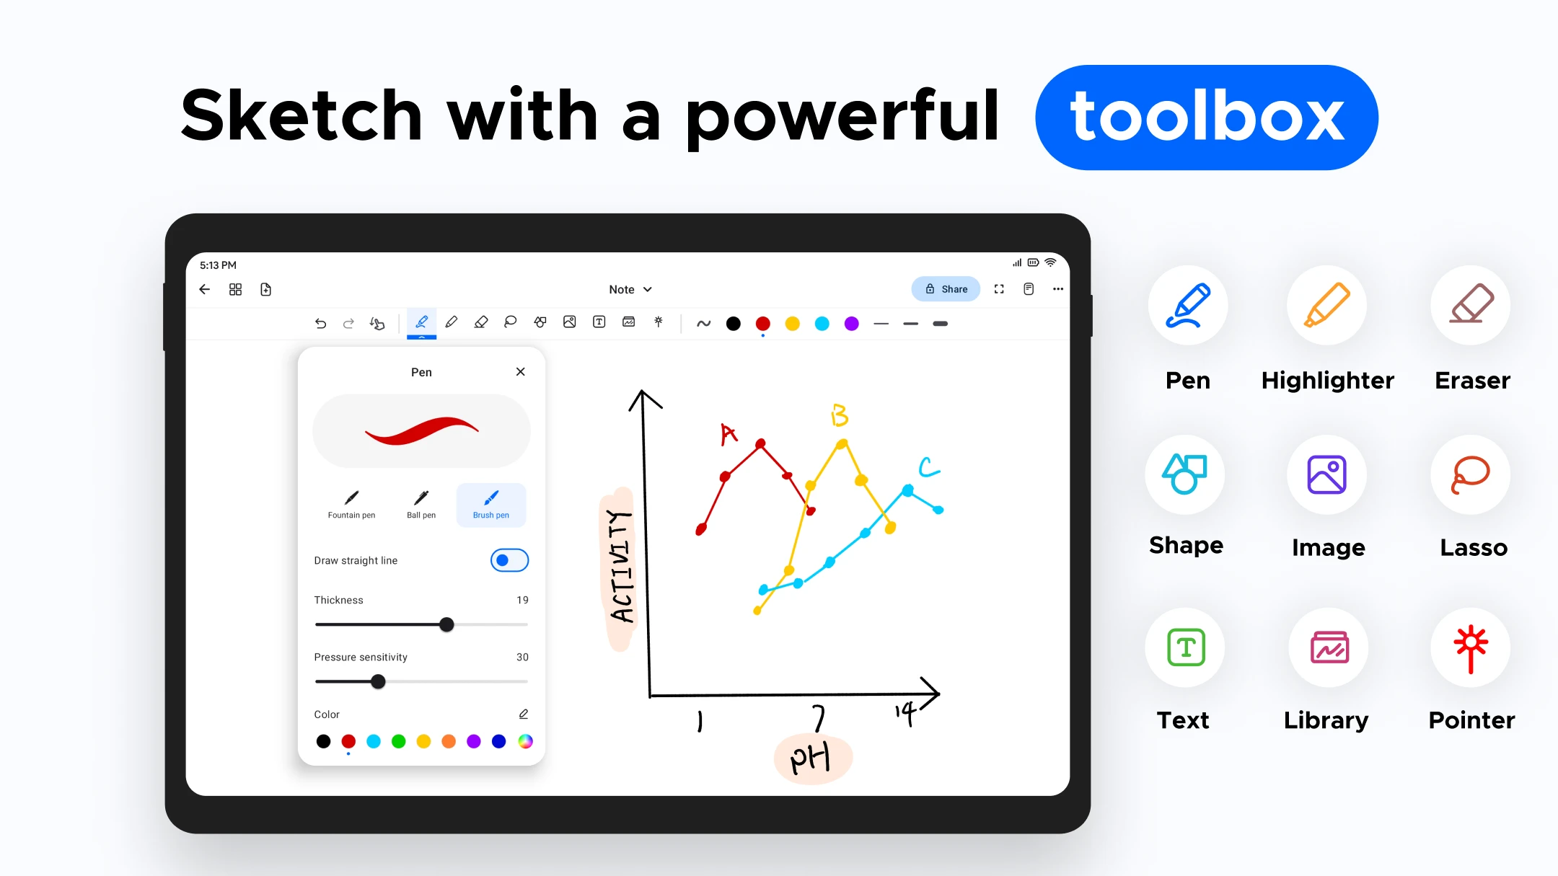Select the Brush pen style
The image size is (1558, 876).
click(x=491, y=500)
